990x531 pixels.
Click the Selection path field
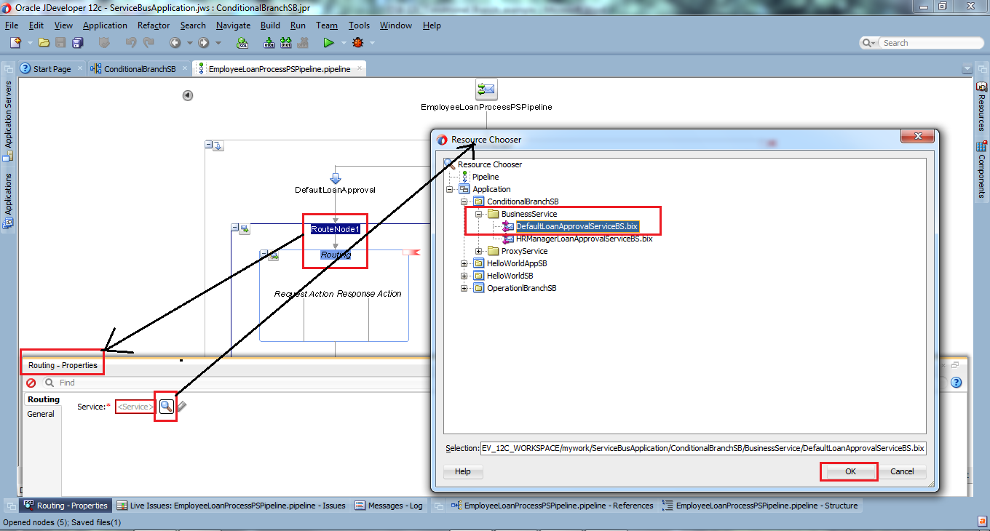703,448
